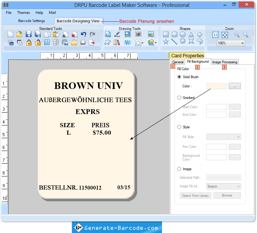257x233 pixels.
Task: Export with the red arrow page icon
Action: [92, 42]
